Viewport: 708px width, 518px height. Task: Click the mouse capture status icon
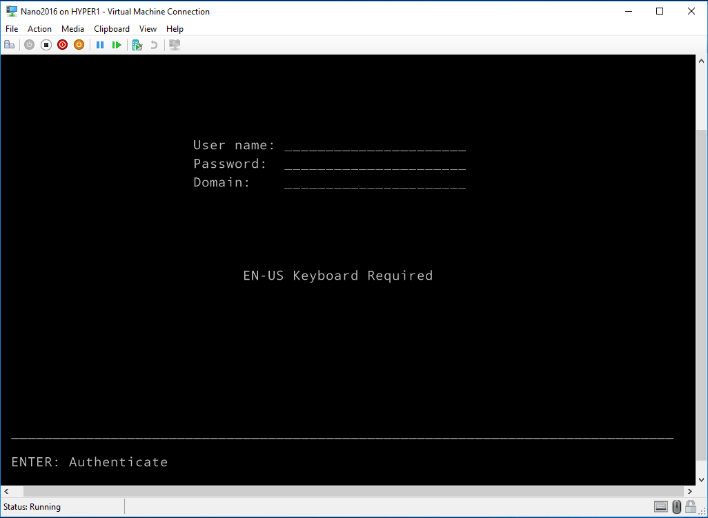tap(675, 506)
